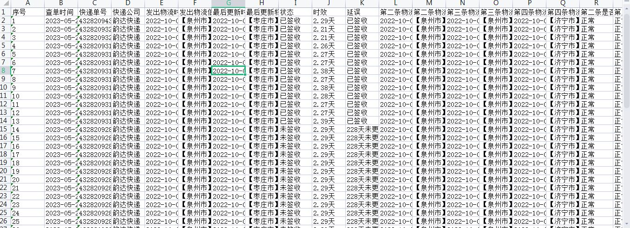Select column E header
This screenshot has width=630, height=228.
coord(162,3)
